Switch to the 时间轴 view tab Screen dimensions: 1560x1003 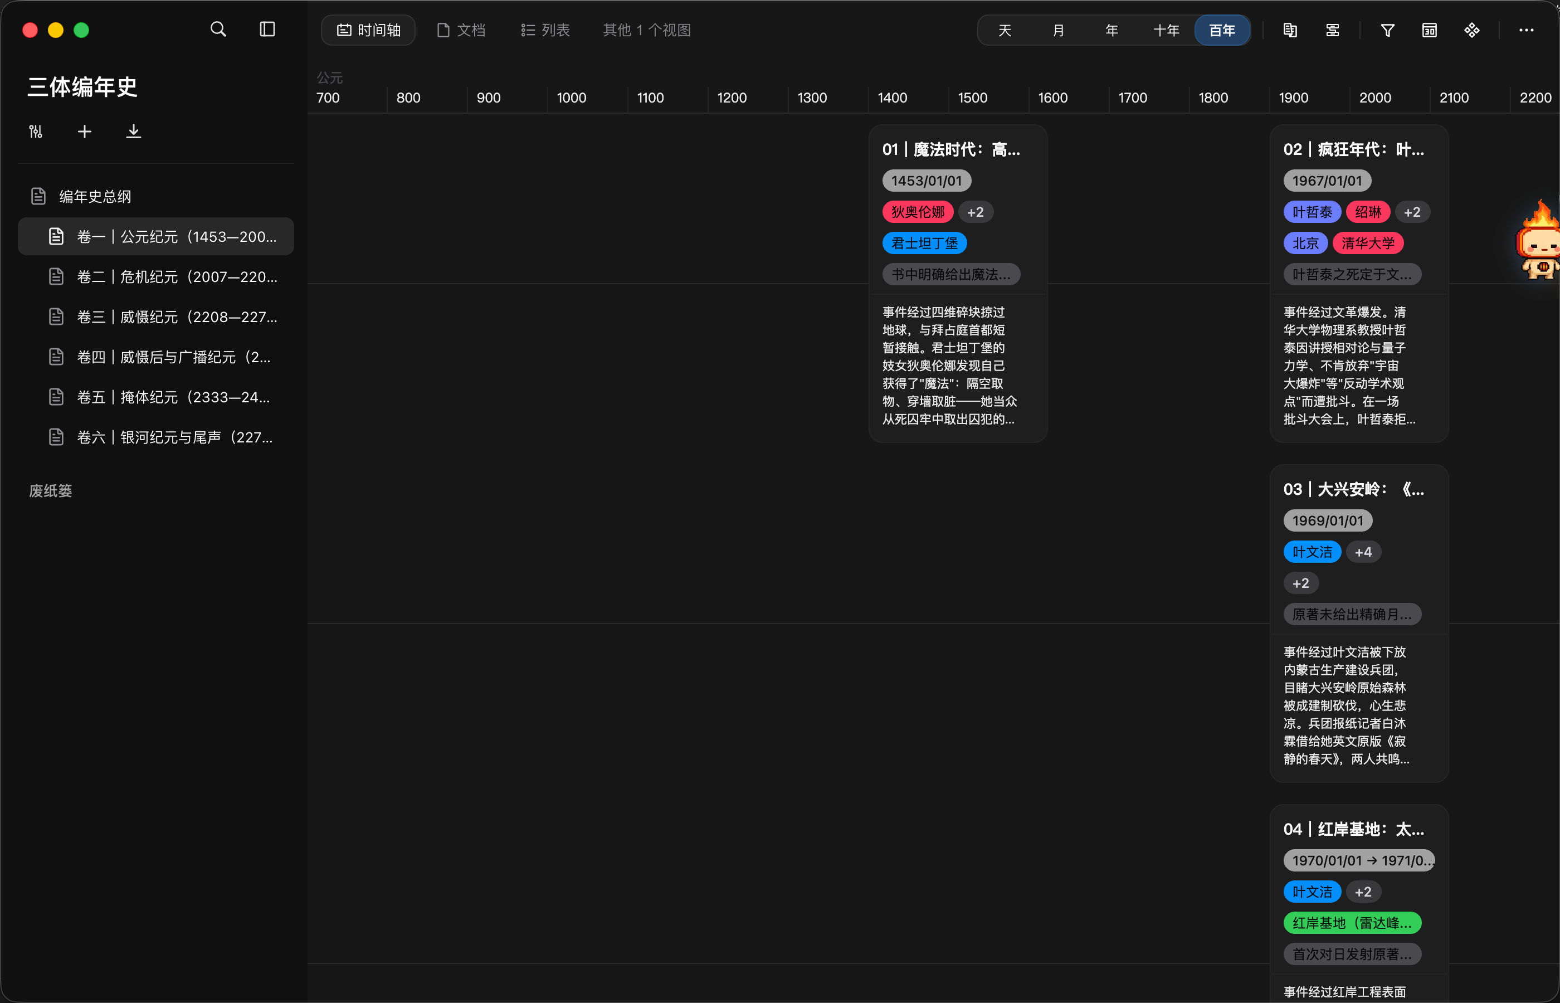368,30
